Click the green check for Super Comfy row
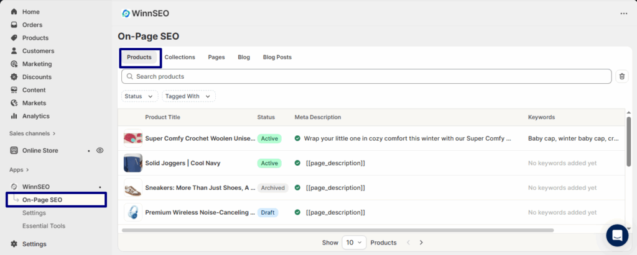637x255 pixels. [x=297, y=138]
